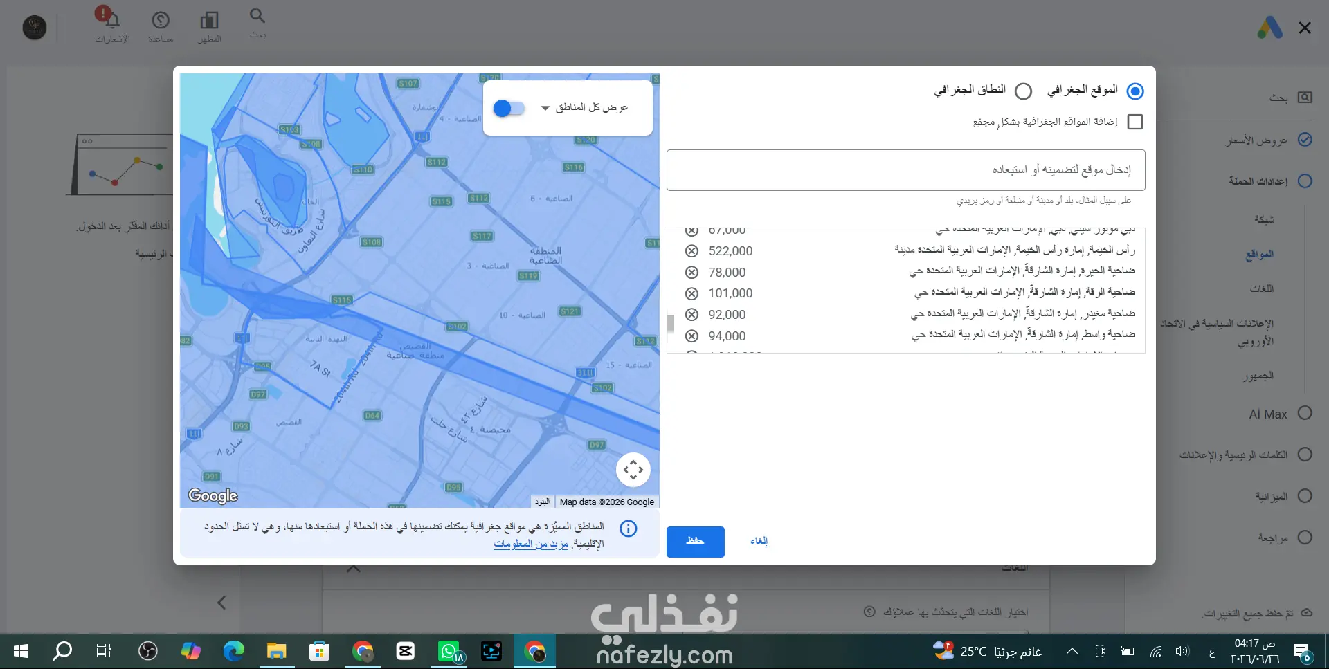Open the Copilot icon on the taskbar

190,651
